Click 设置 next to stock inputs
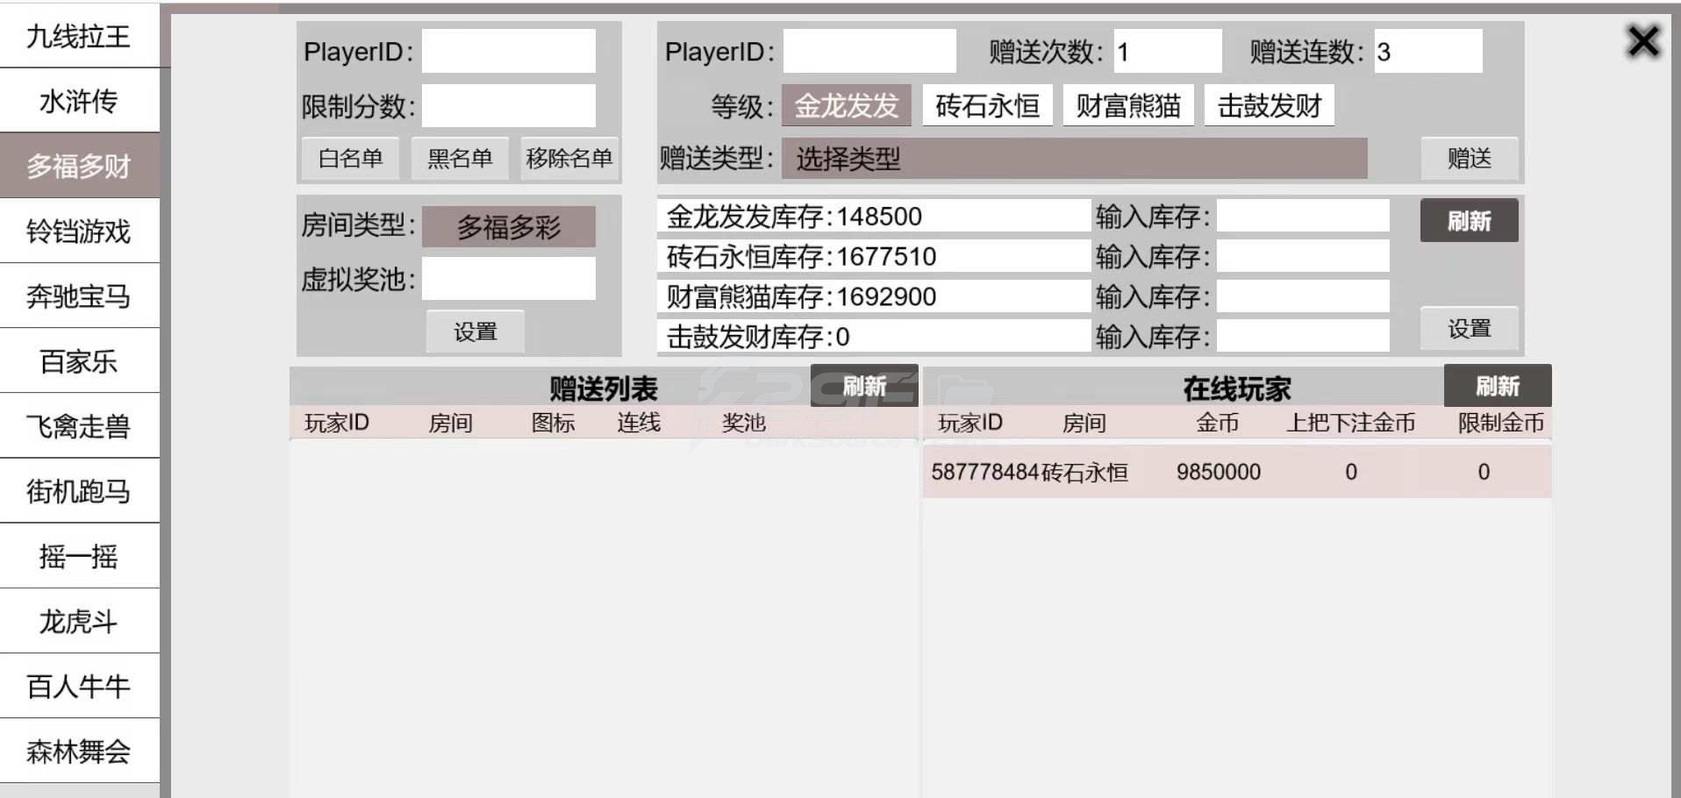The width and height of the screenshot is (1681, 798). point(1470,329)
